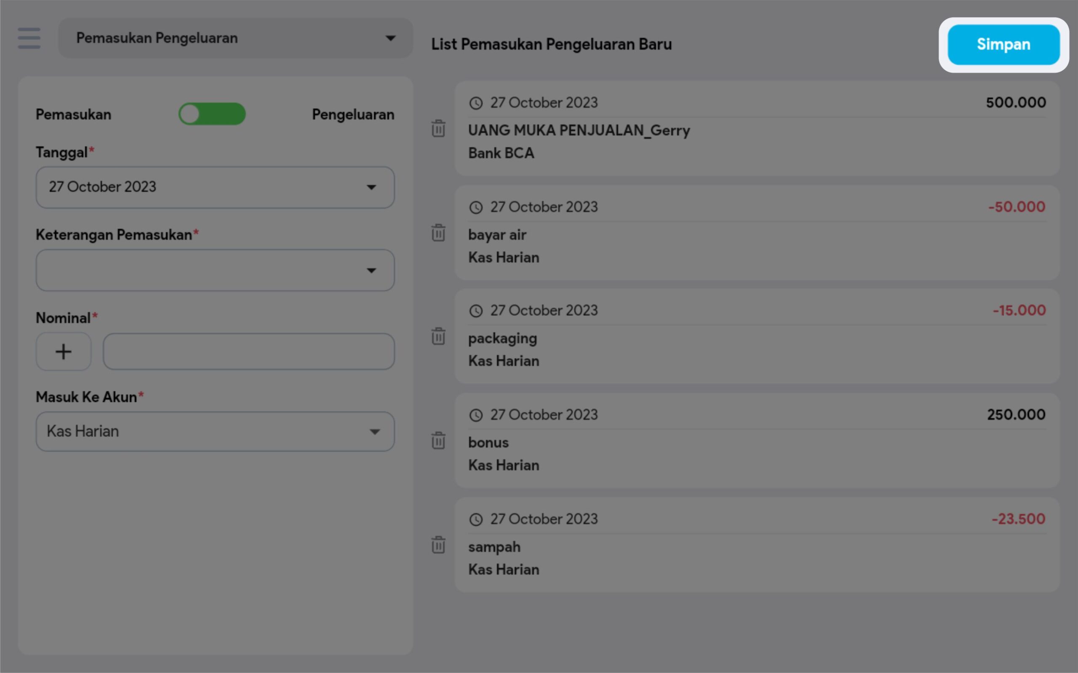Delete the bayar air entry
Image resolution: width=1078 pixels, height=673 pixels.
[x=438, y=233]
